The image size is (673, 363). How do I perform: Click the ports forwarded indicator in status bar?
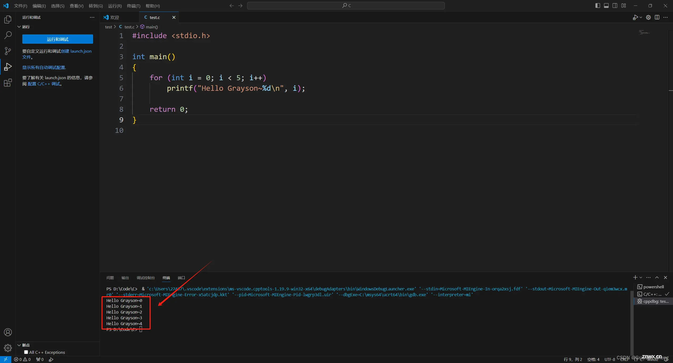[40, 359]
